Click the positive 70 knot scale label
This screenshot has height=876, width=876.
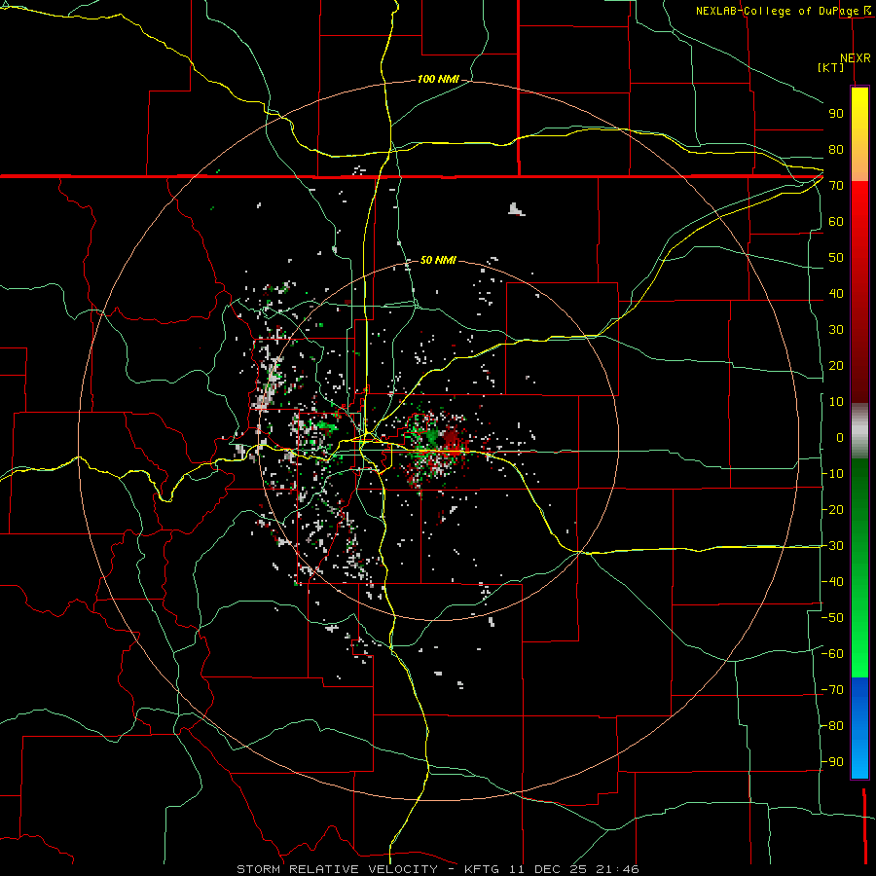[836, 186]
